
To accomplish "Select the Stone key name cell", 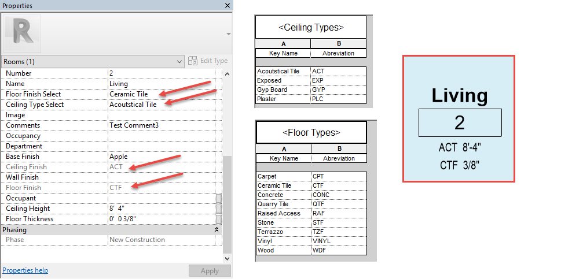I will (284, 222).
